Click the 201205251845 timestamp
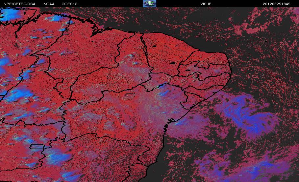The height and width of the screenshot is (182, 299). point(277,4)
